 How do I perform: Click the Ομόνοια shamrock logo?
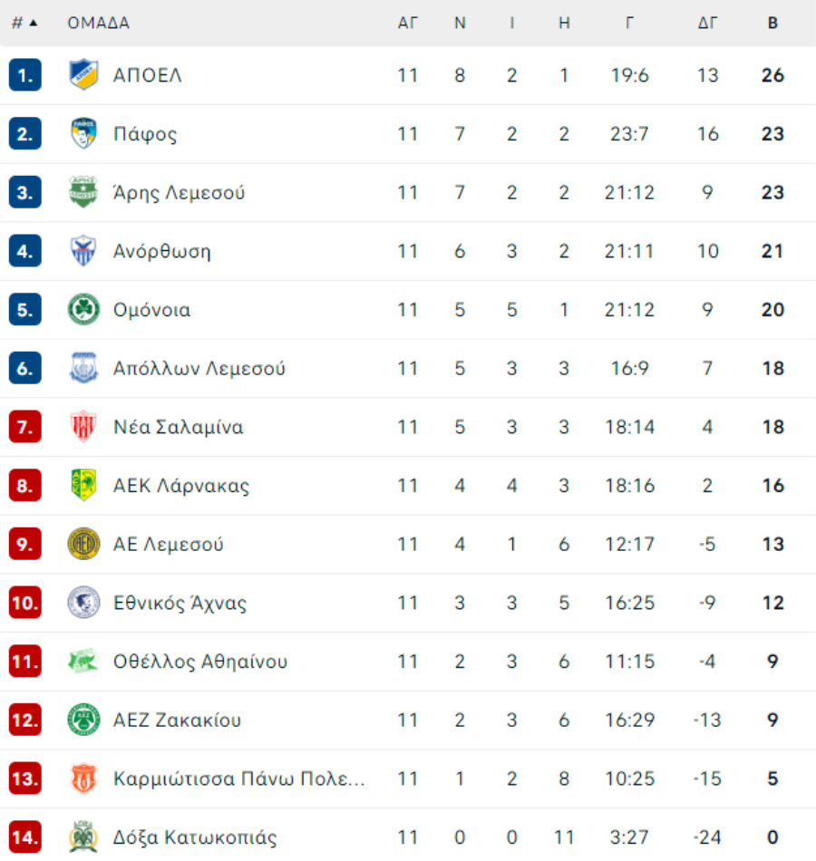[83, 309]
